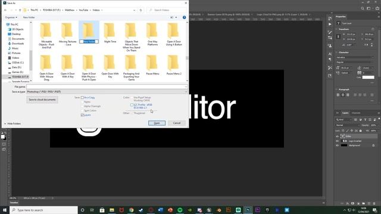Click New folder button
This screenshot has height=214, width=381.
(x=29, y=17)
